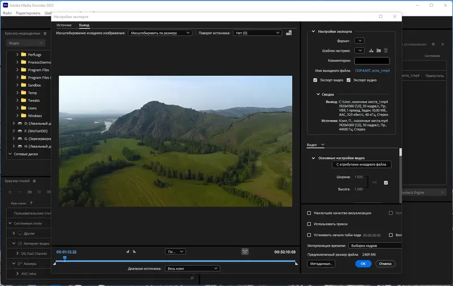This screenshot has width=453, height=286.
Task: Click the save preset icon
Action: tap(371, 51)
